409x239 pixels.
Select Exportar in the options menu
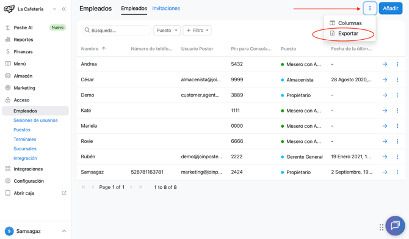pyautogui.click(x=350, y=34)
